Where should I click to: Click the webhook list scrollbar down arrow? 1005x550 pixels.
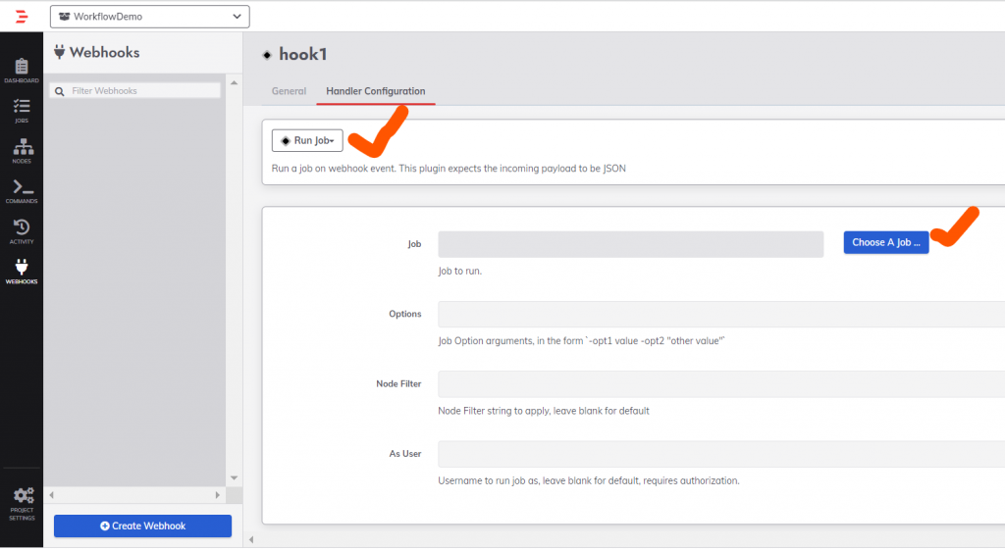pos(234,477)
